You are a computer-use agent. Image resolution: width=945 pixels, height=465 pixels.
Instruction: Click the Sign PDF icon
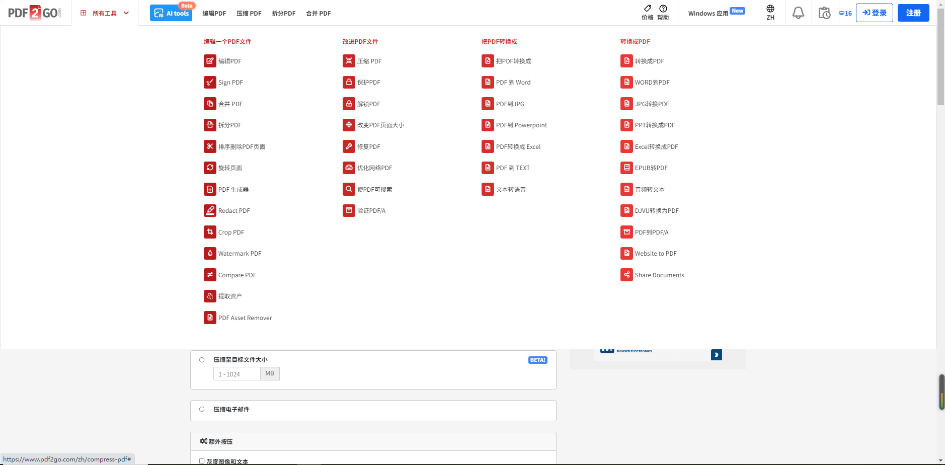[210, 82]
